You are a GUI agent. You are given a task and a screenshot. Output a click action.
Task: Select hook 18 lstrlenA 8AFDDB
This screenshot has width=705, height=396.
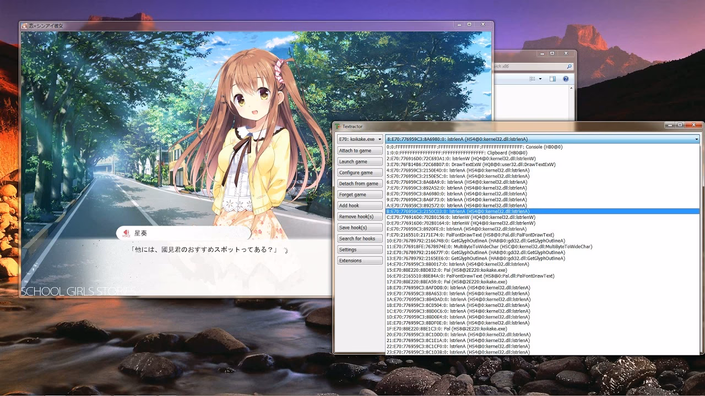543,288
